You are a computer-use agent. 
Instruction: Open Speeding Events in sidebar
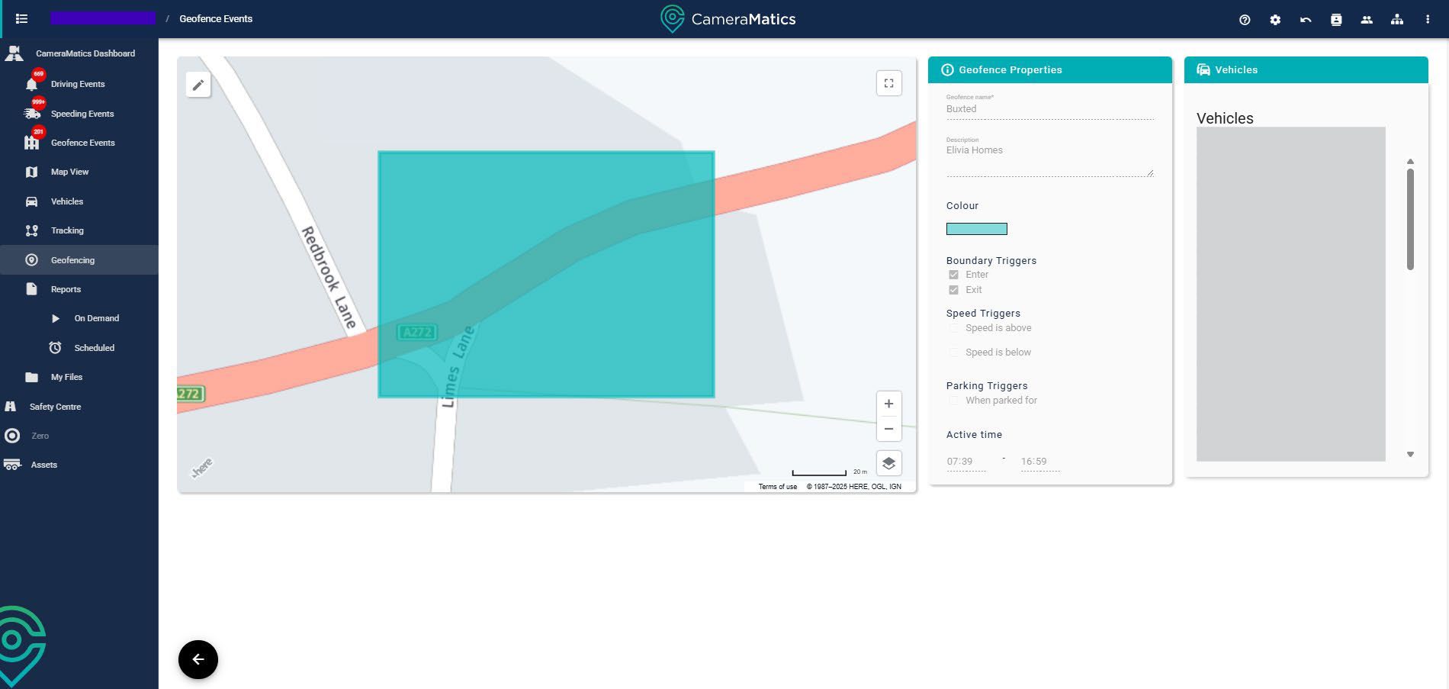tap(82, 114)
